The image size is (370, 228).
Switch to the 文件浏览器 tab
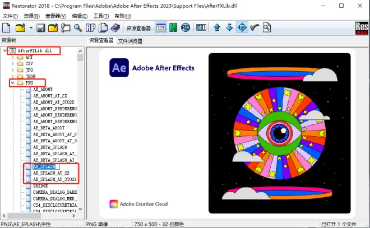130,41
